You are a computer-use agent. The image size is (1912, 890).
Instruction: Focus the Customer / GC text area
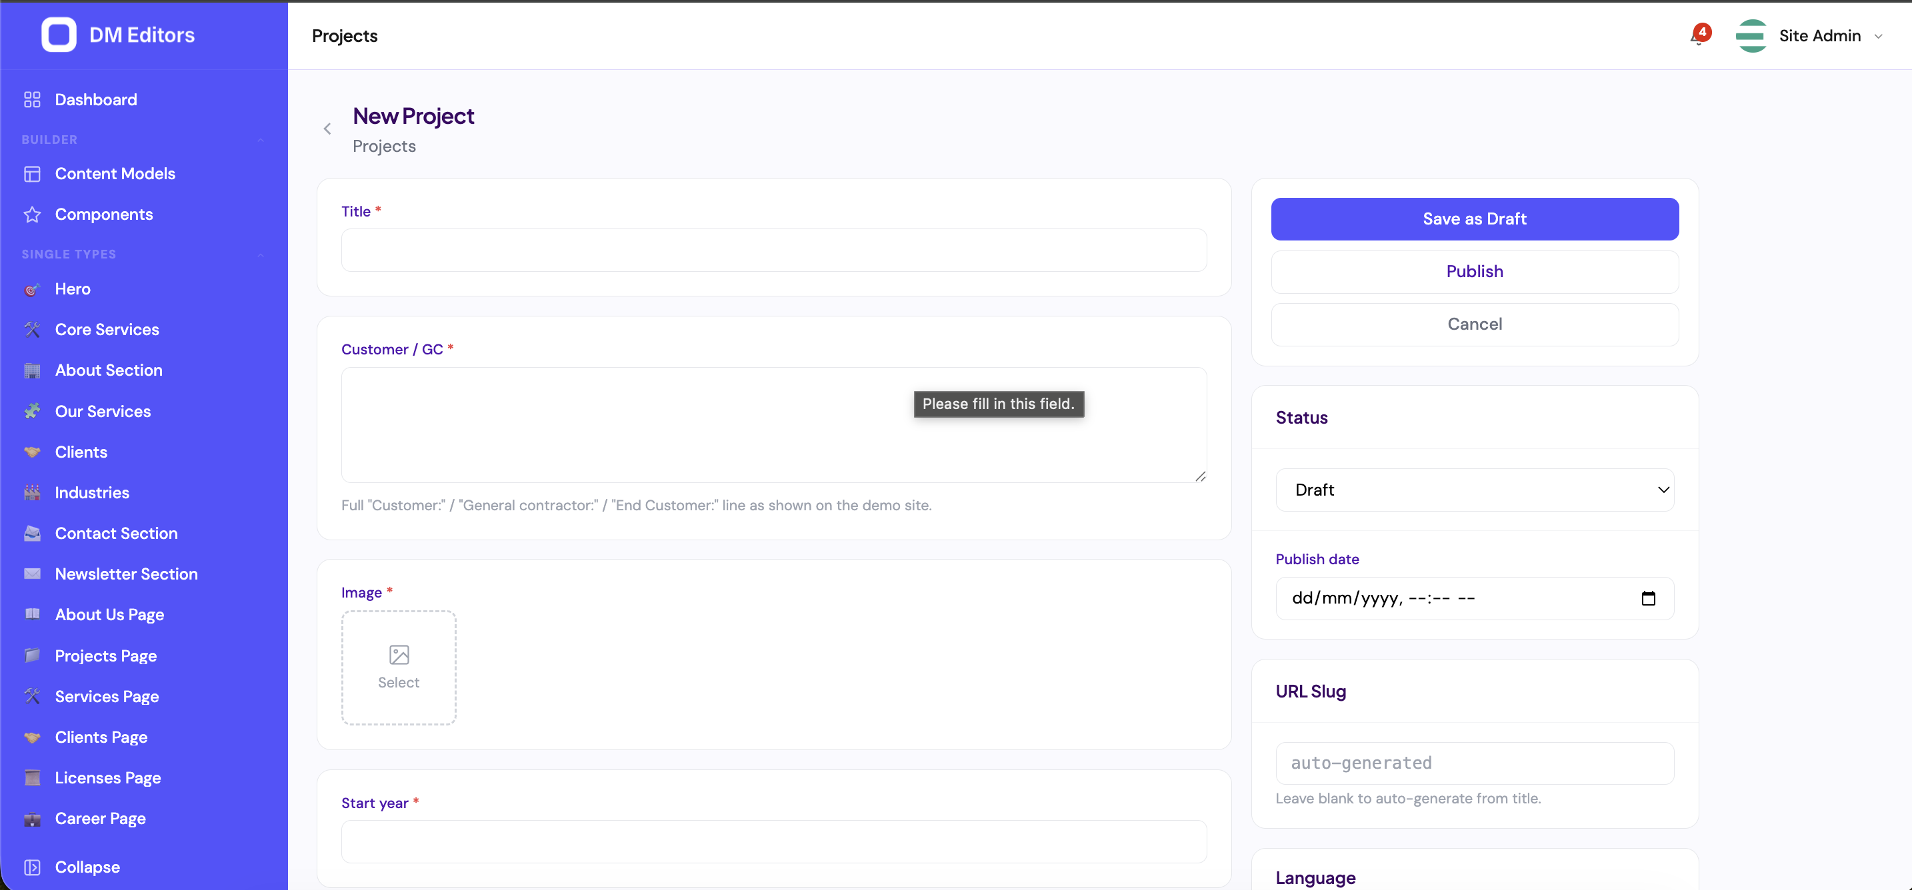click(774, 425)
